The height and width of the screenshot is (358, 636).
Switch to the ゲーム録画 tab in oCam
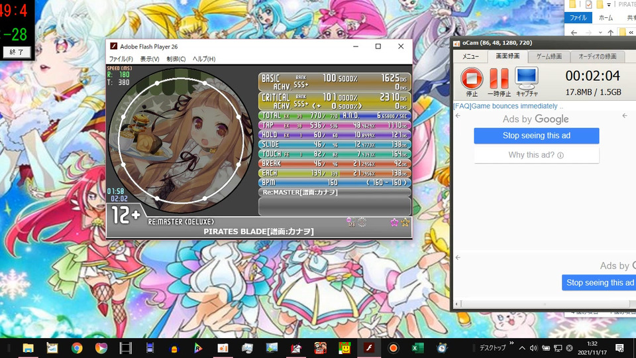tap(549, 56)
